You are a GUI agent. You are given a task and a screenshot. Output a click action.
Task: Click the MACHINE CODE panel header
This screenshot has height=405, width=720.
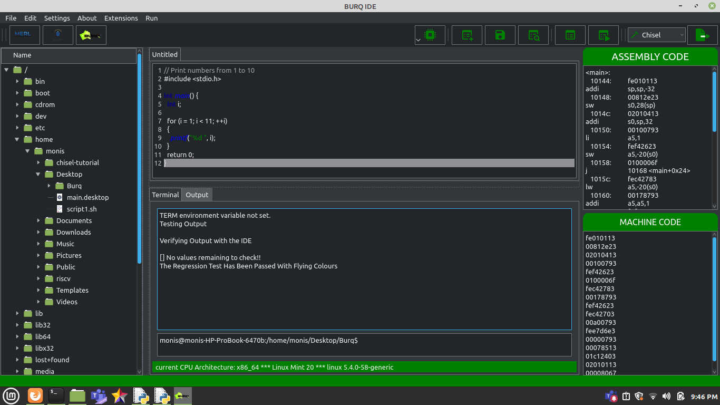650,222
